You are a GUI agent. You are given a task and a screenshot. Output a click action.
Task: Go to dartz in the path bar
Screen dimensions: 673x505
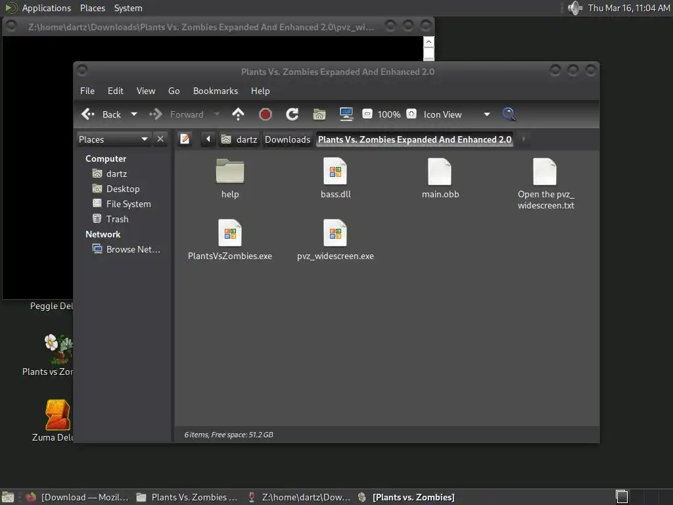tap(239, 139)
